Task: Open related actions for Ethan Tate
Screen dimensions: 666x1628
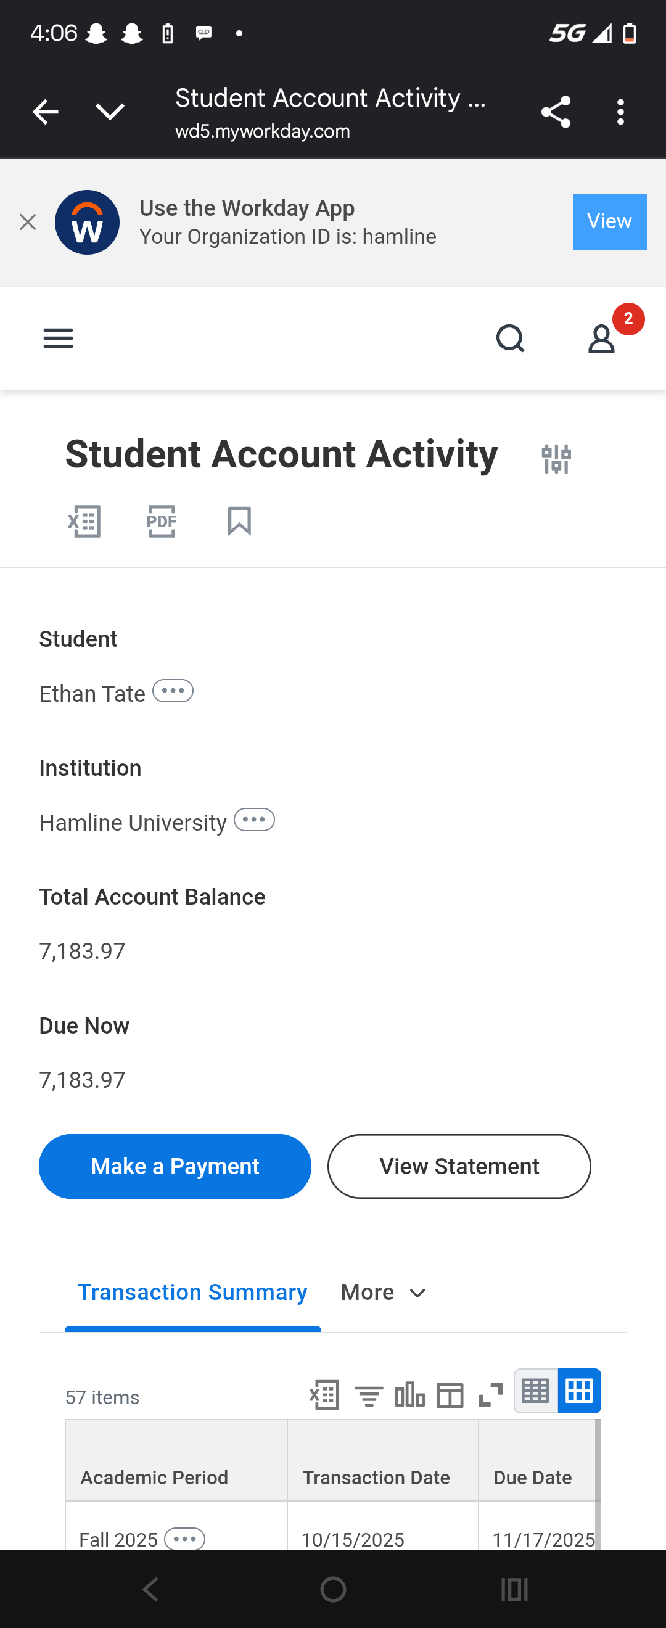Action: [x=173, y=691]
